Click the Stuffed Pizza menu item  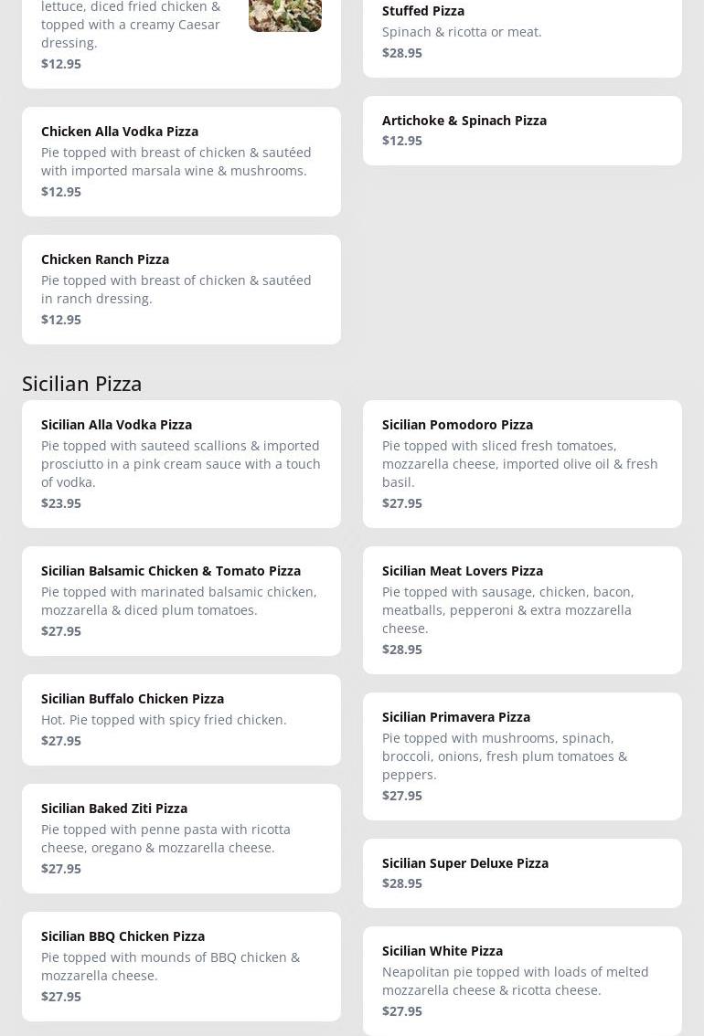(x=521, y=31)
